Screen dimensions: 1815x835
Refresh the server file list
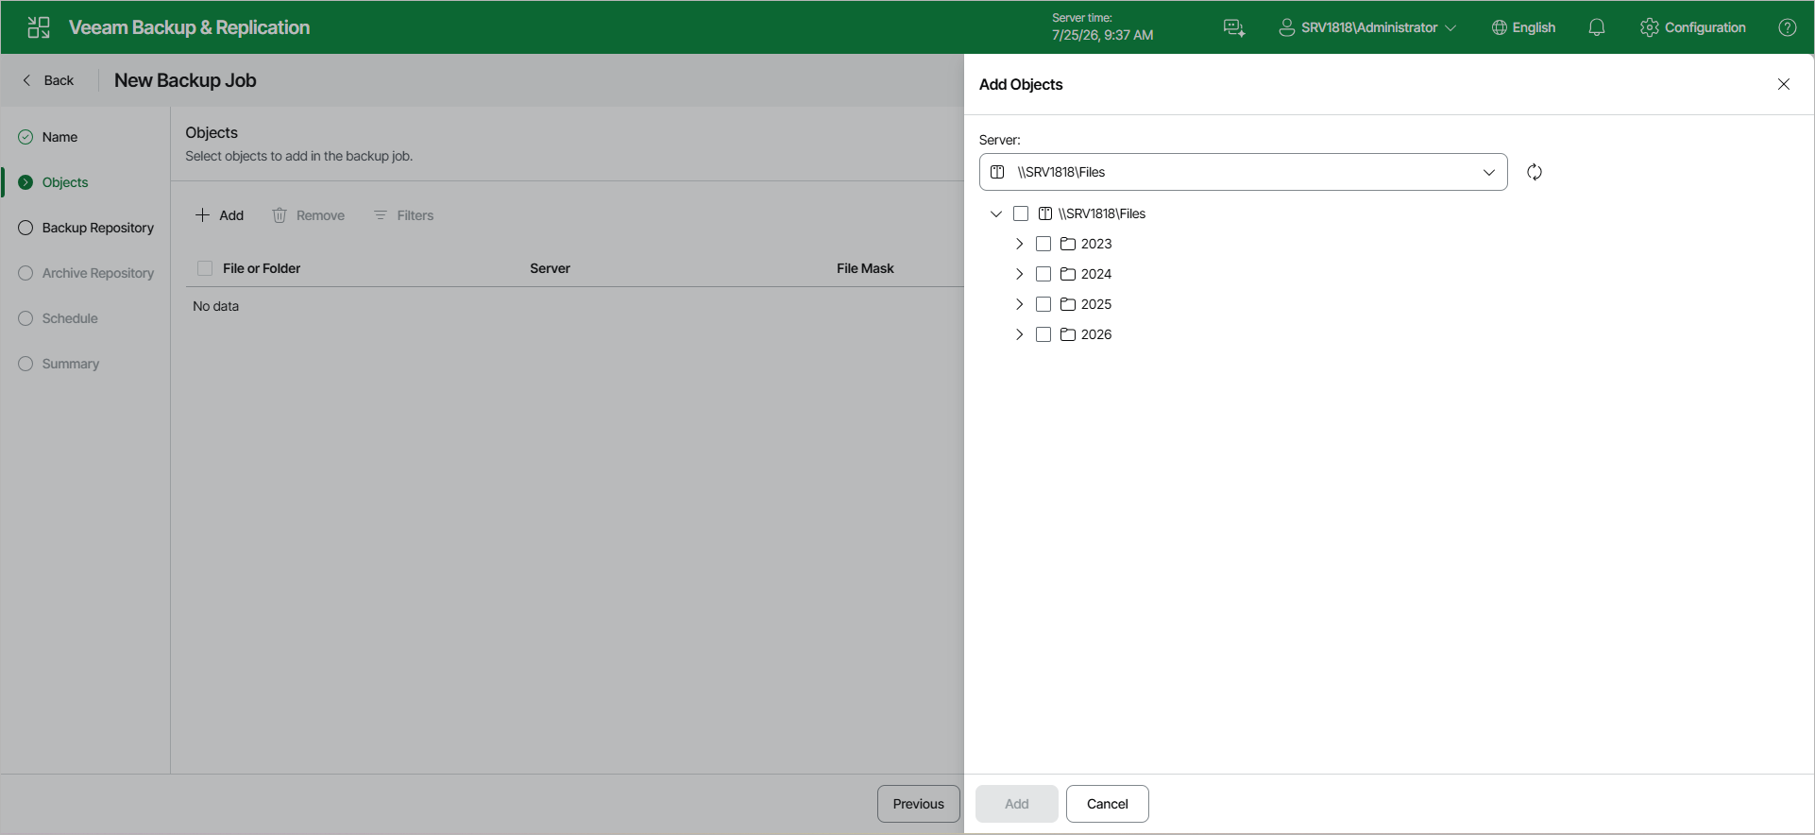click(1535, 172)
